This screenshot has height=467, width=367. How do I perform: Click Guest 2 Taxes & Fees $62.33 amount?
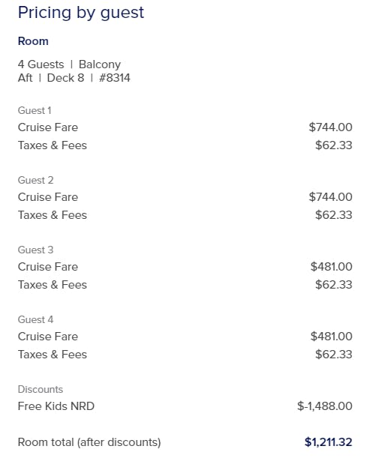(334, 215)
